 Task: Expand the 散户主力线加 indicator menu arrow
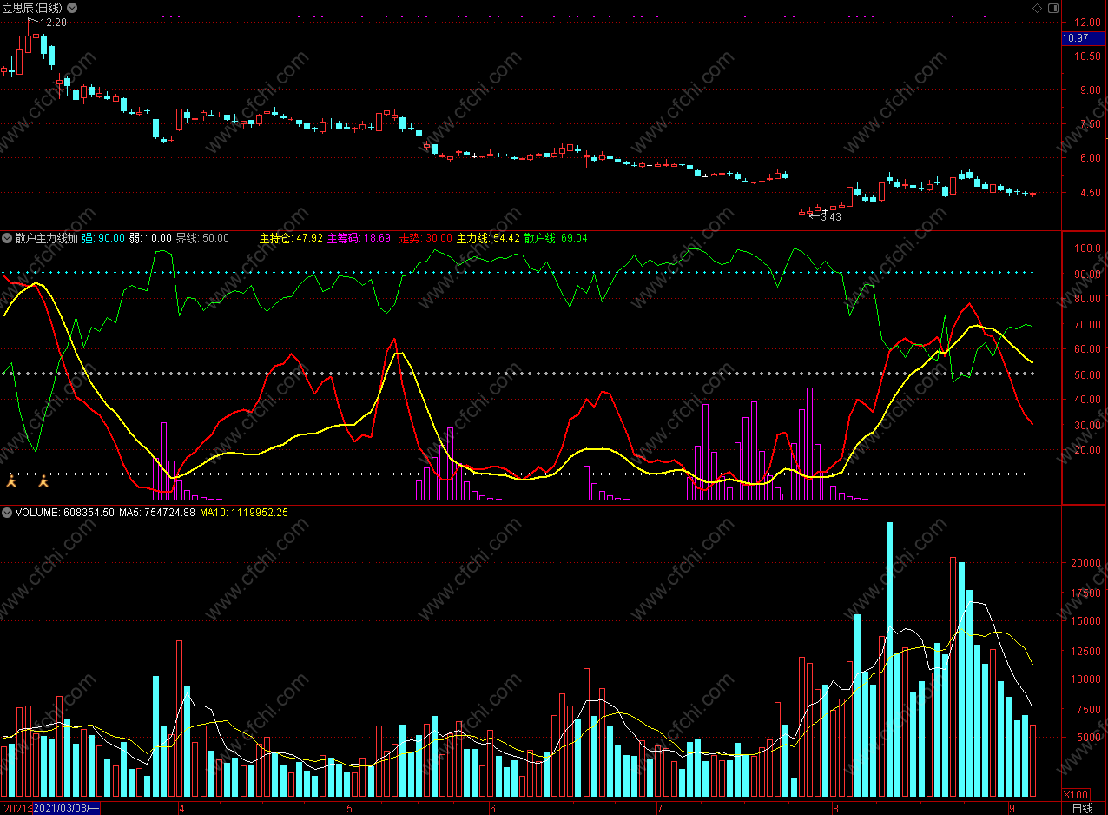click(x=8, y=237)
